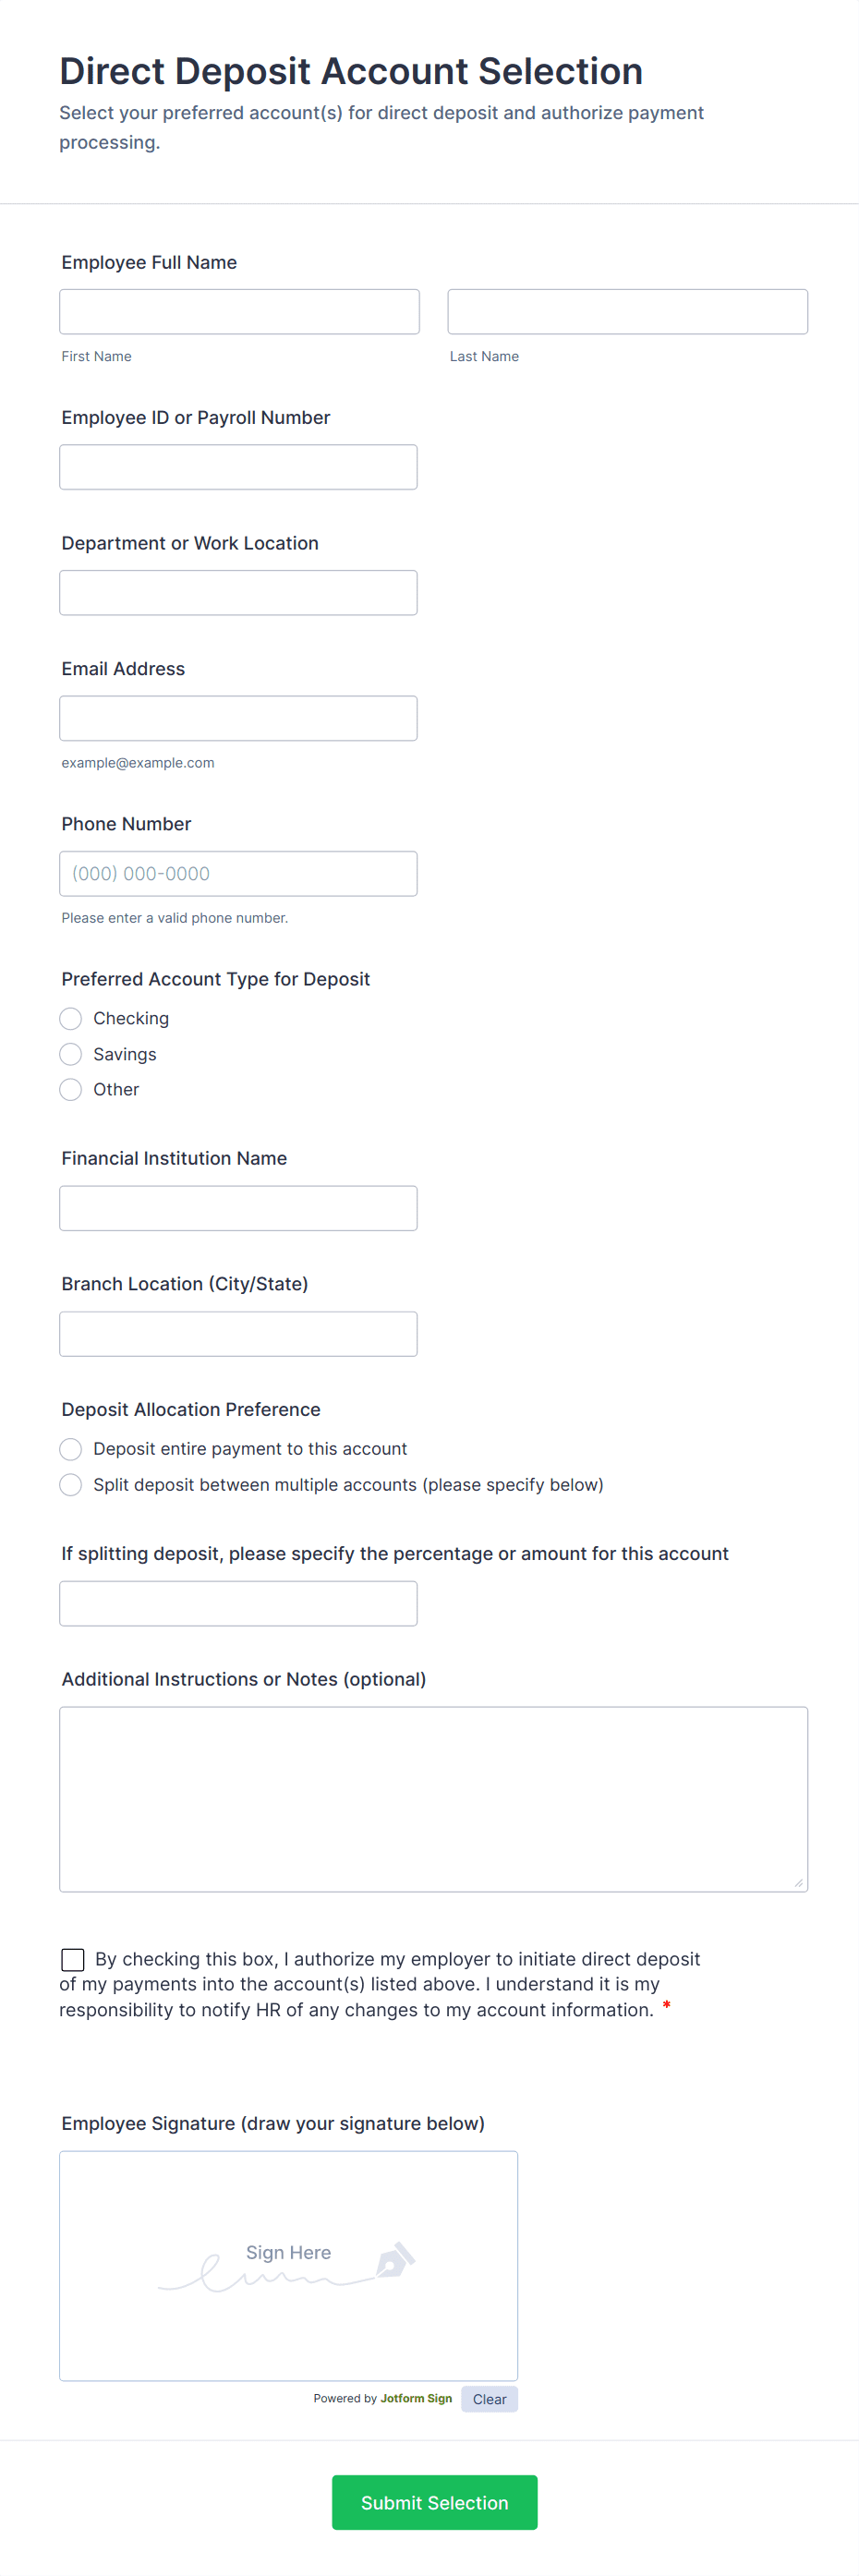Focus the Email Address field
This screenshot has width=859, height=2576.
click(x=238, y=717)
